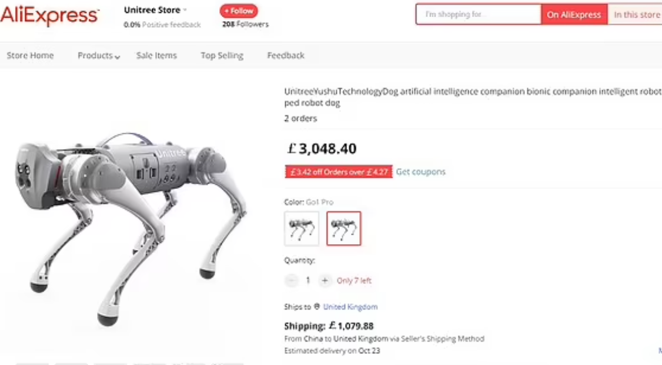Select the highlighted Go1 Pro variant thumbnail

(x=344, y=228)
